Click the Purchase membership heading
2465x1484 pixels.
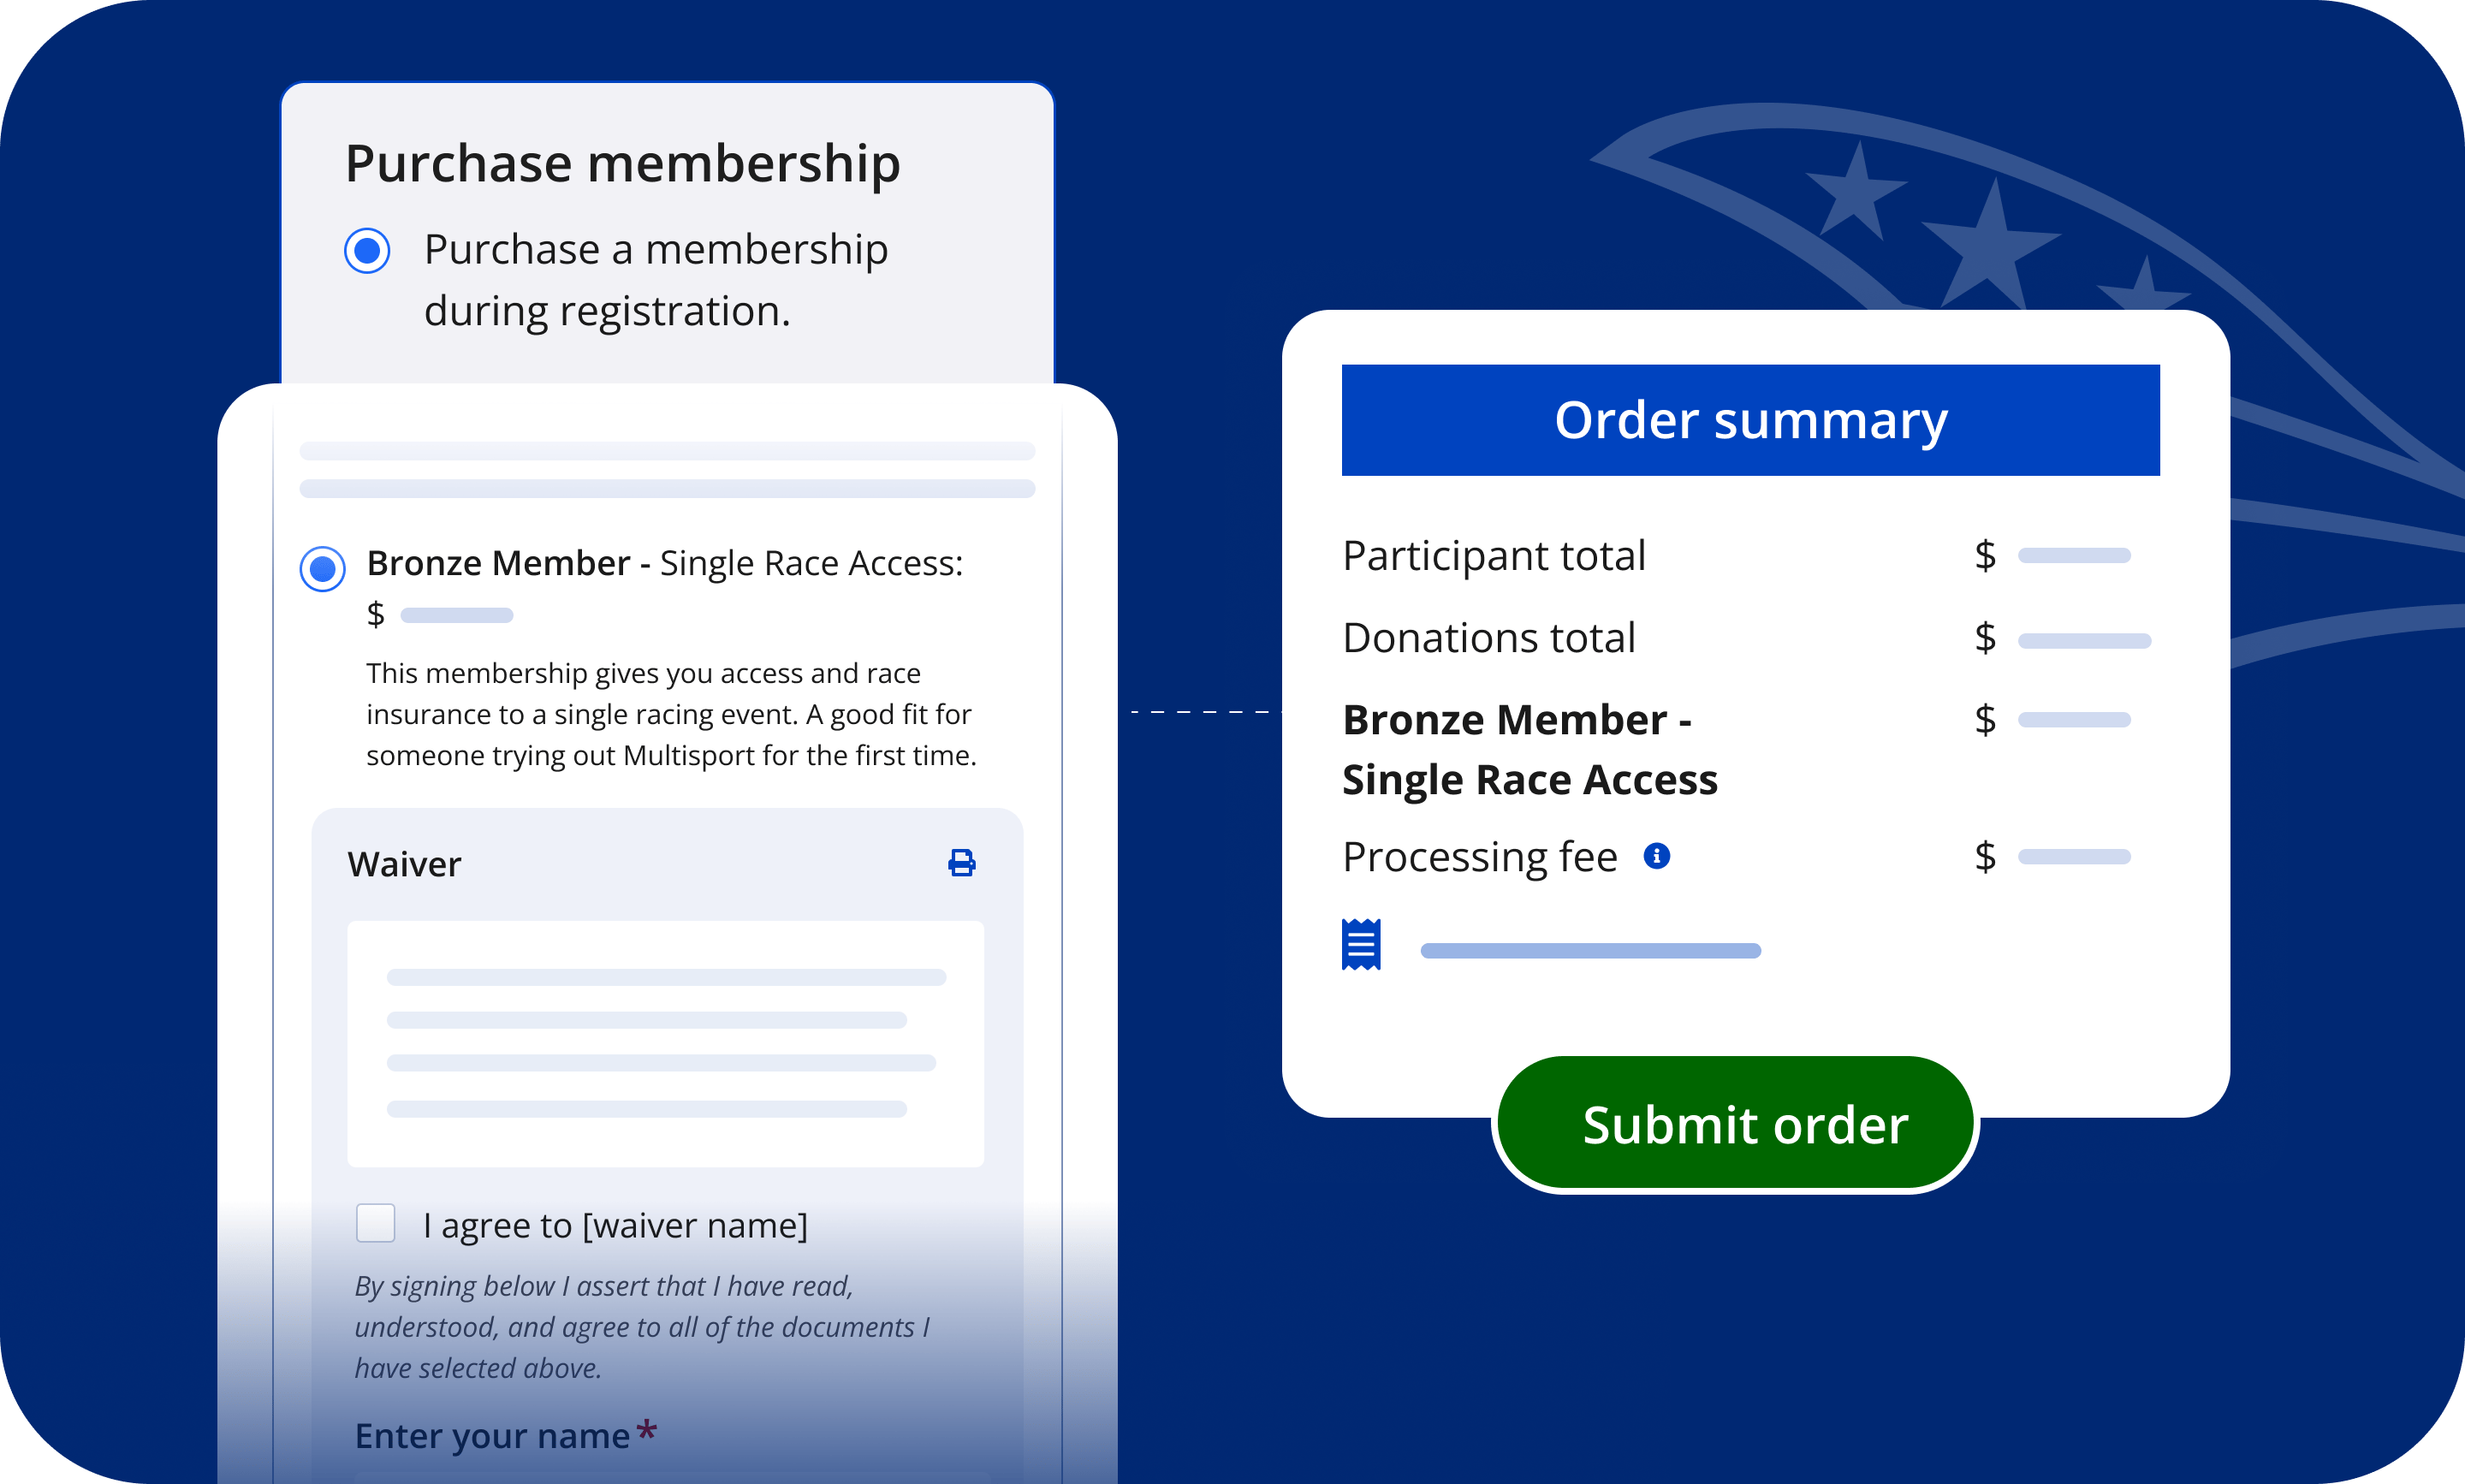pyautogui.click(x=622, y=164)
